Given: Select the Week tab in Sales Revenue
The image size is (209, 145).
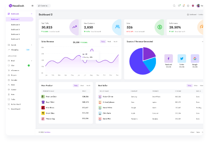Looking at the screenshot, I should [x=109, y=41].
